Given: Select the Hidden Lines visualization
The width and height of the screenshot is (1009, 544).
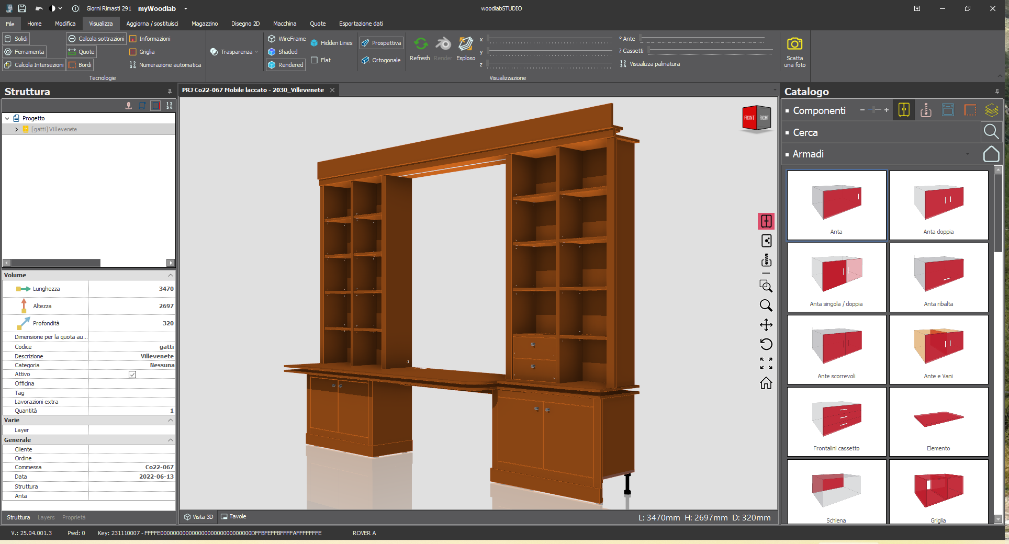Looking at the screenshot, I should tap(331, 42).
